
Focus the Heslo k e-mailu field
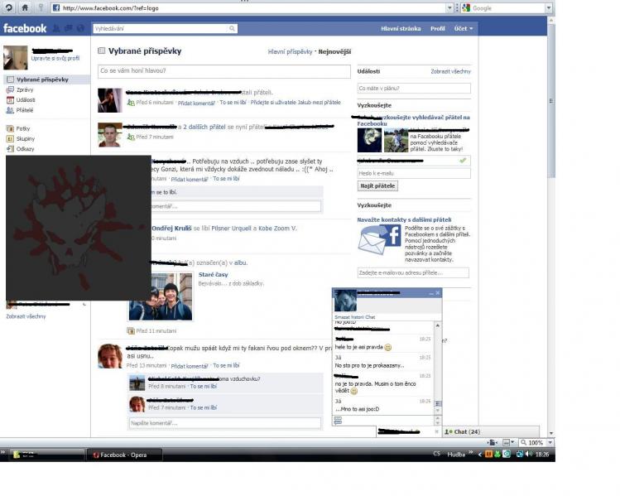point(414,173)
